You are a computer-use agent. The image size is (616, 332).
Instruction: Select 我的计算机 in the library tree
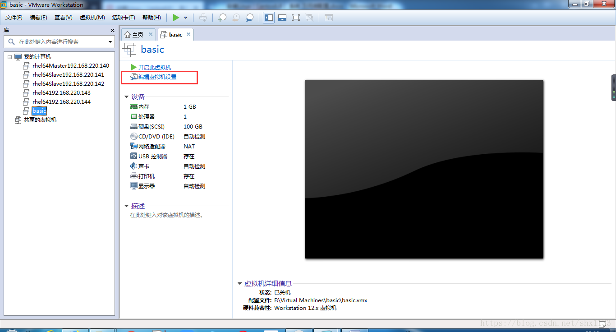(37, 57)
